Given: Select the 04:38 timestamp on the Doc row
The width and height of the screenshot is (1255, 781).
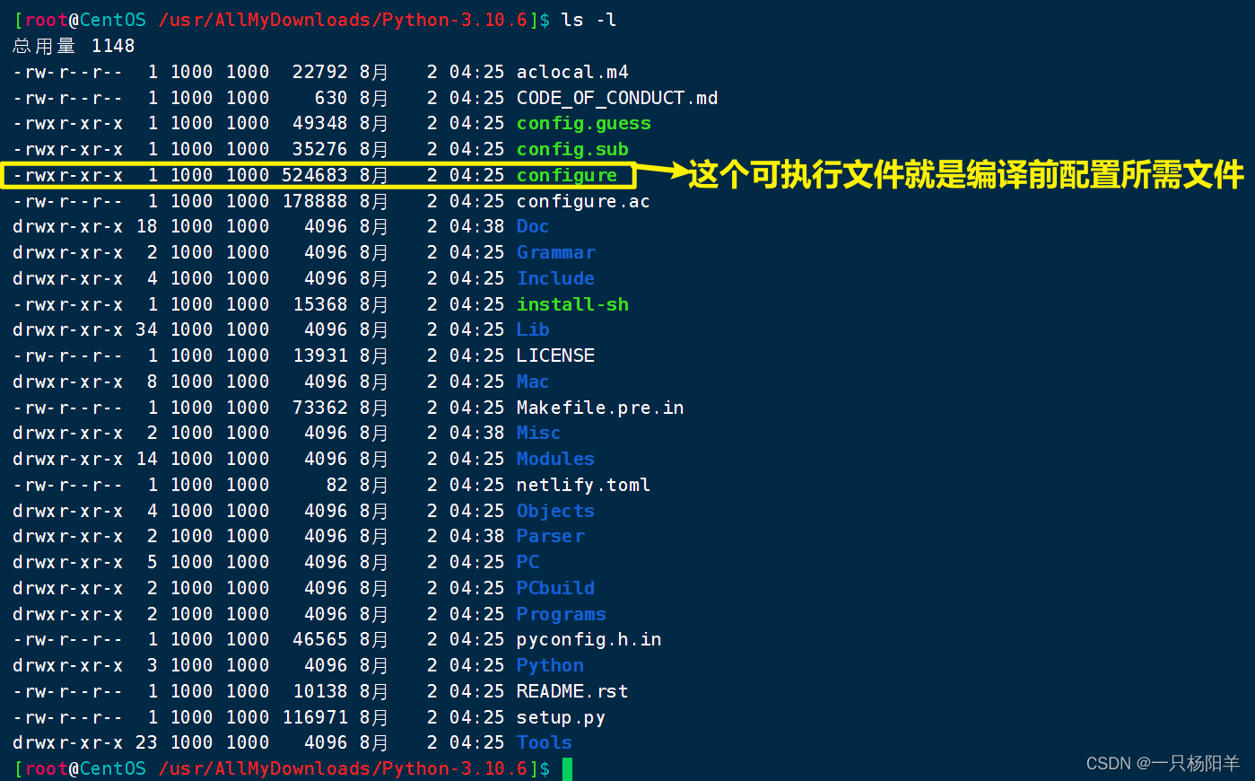Looking at the screenshot, I should click(x=477, y=227).
